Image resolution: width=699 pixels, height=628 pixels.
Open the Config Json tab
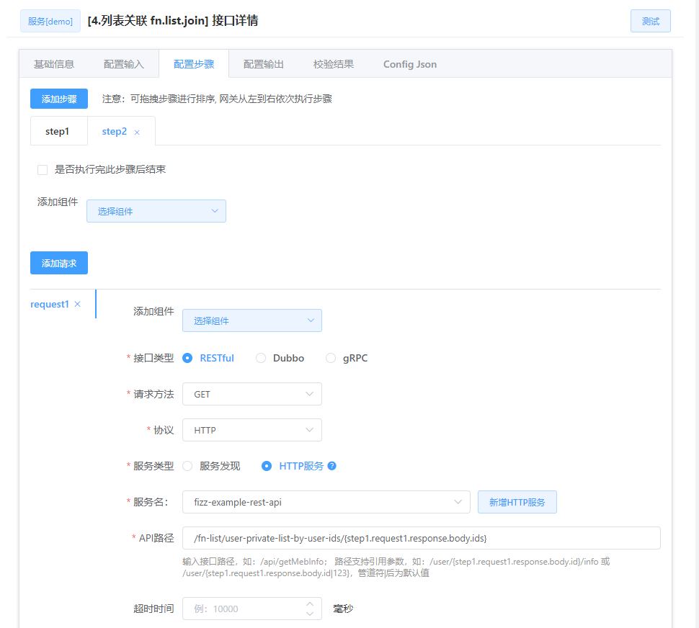409,64
